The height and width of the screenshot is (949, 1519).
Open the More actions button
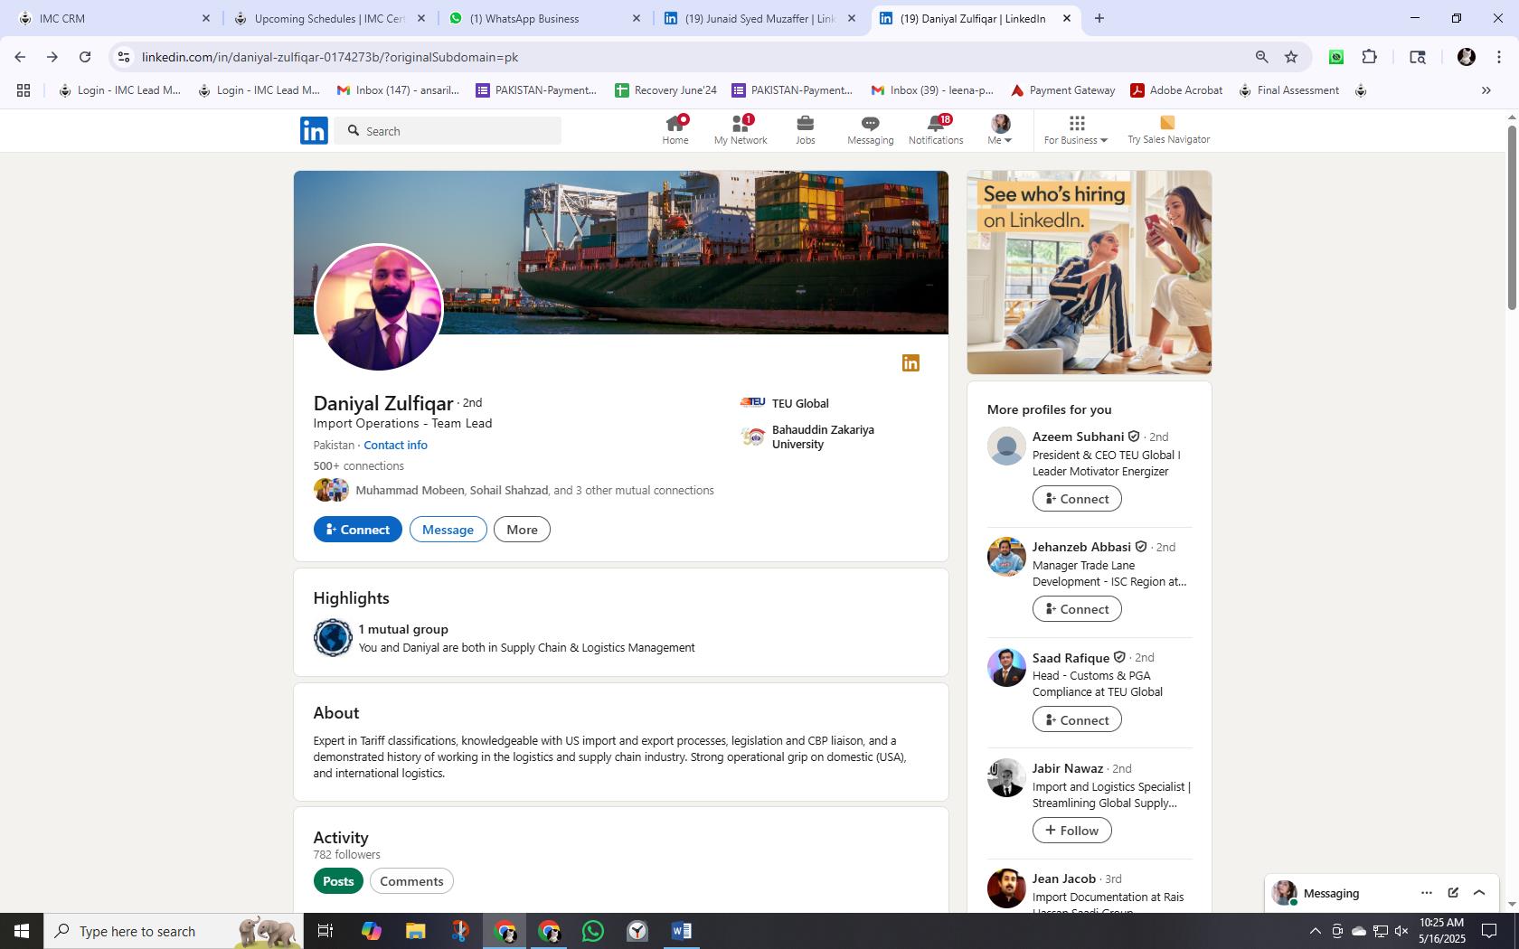522,530
